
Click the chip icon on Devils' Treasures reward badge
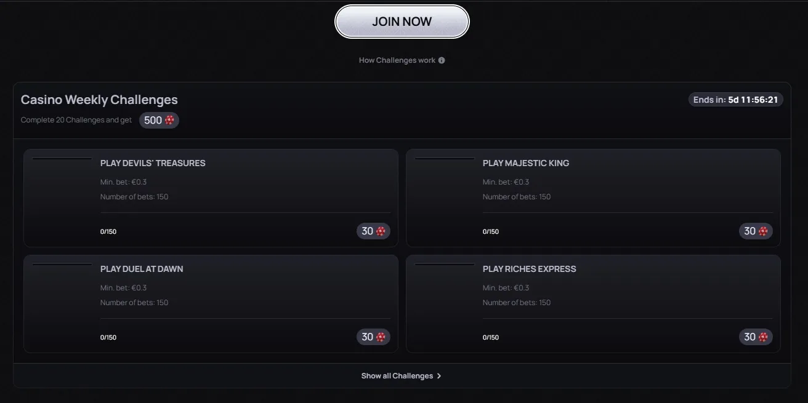pyautogui.click(x=381, y=231)
